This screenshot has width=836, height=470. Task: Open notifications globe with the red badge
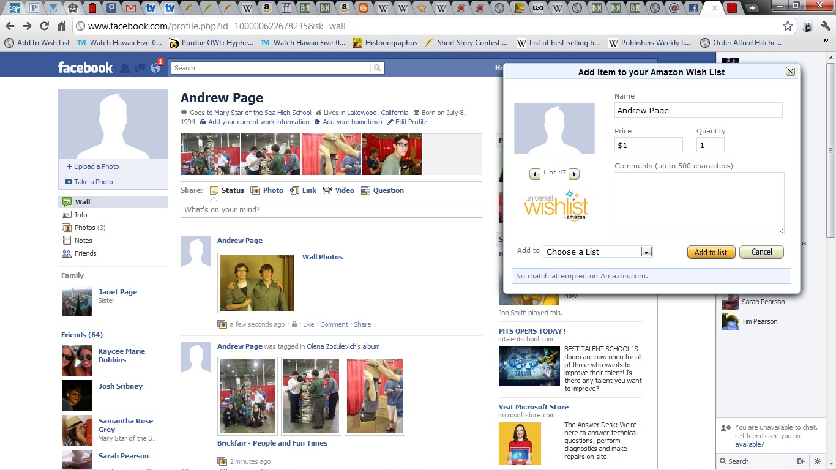(x=156, y=67)
